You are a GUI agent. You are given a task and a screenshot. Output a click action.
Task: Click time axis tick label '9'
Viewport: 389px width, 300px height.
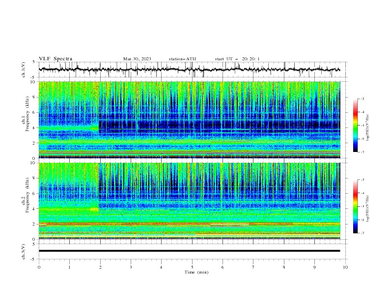314,267
